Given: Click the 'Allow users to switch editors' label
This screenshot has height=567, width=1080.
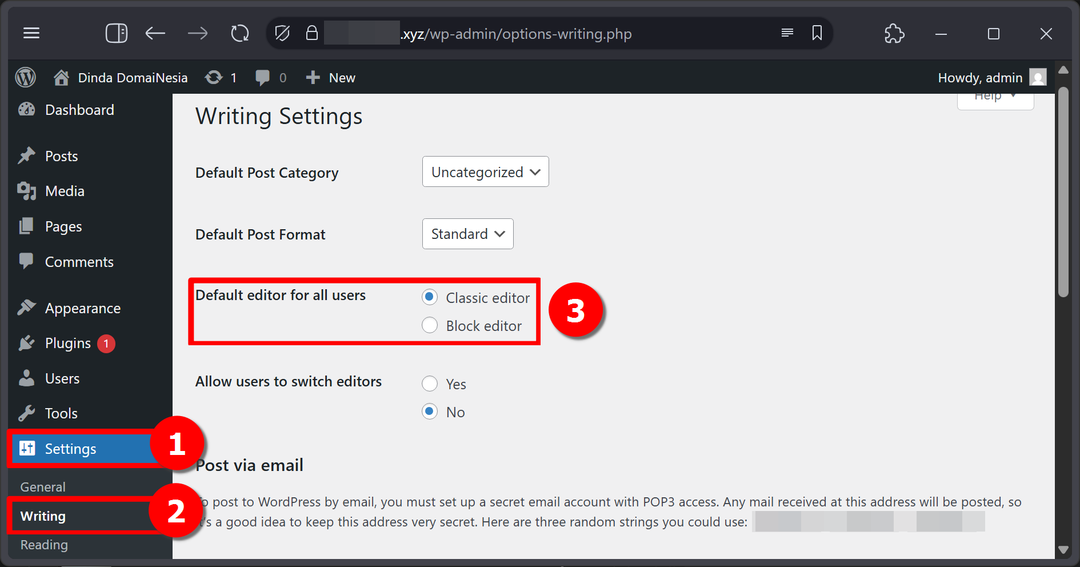Looking at the screenshot, I should coord(289,381).
